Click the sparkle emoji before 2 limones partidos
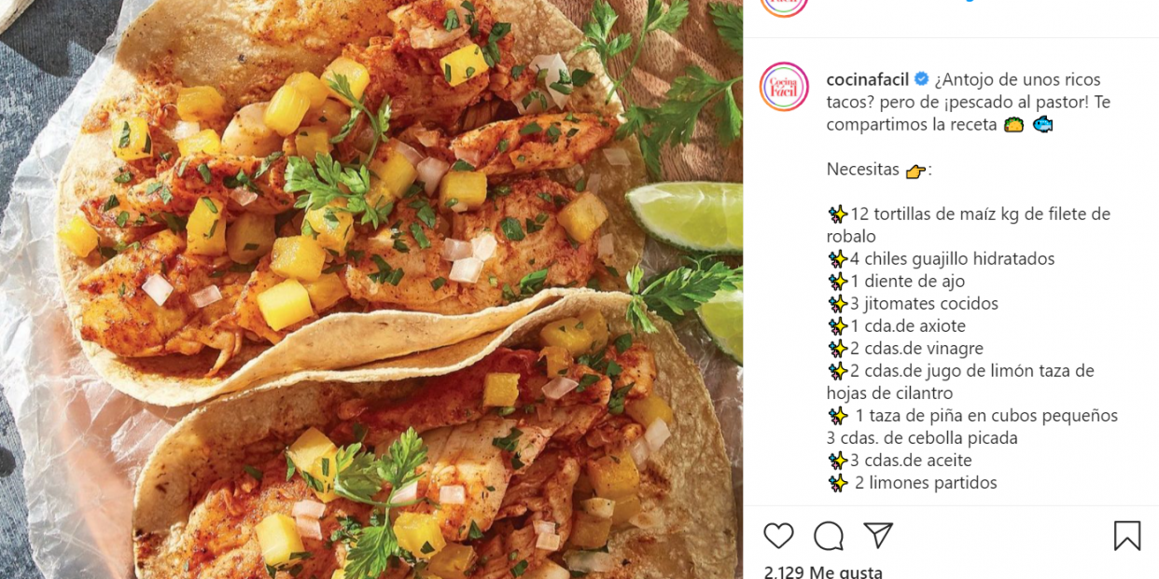 click(837, 483)
